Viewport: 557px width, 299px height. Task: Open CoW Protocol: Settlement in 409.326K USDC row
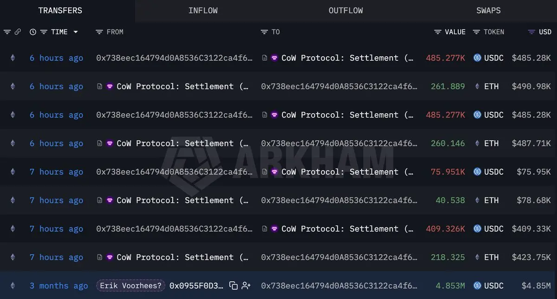pyautogui.click(x=347, y=229)
